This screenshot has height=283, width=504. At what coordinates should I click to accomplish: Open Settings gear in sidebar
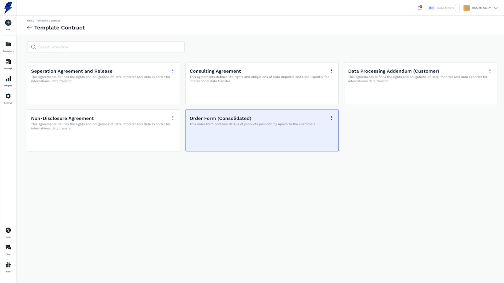click(8, 96)
